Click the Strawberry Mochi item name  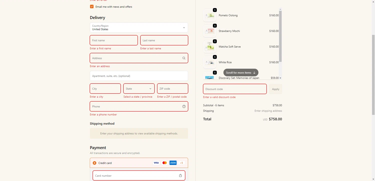[x=229, y=31]
